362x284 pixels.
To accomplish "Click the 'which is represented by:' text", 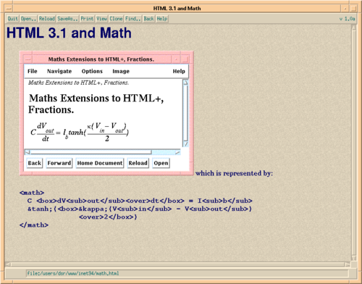I will tap(234, 173).
